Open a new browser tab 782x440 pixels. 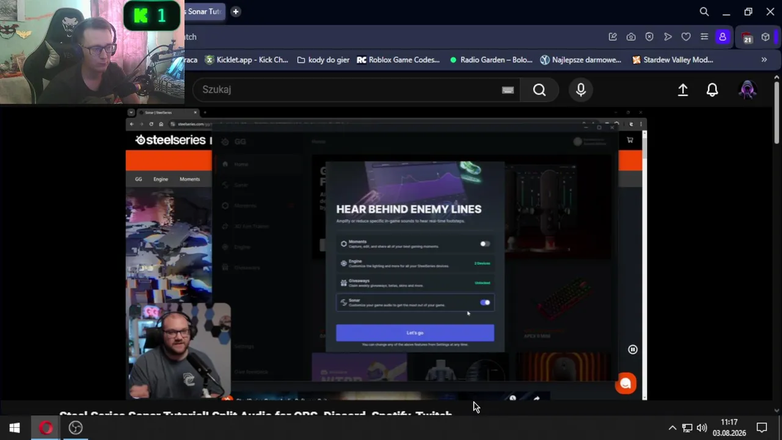235,12
